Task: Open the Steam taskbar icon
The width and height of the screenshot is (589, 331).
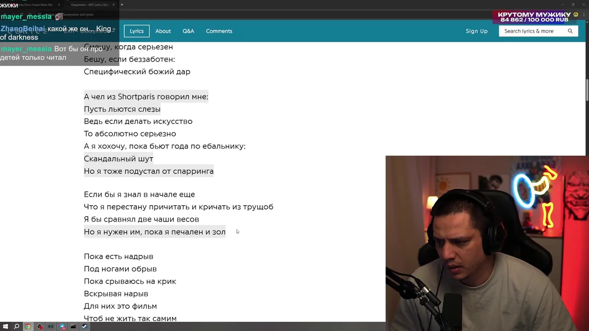Action: pos(85,326)
